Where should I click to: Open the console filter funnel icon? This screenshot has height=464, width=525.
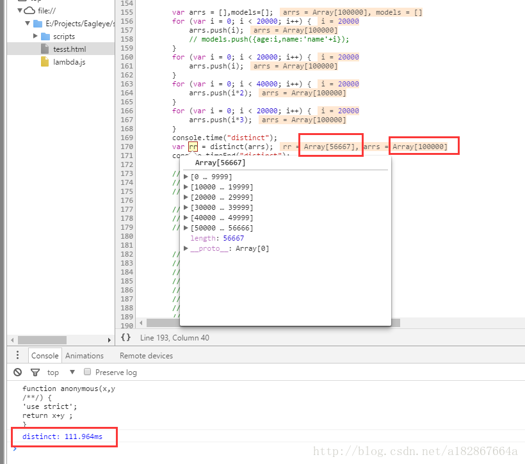[x=35, y=372]
